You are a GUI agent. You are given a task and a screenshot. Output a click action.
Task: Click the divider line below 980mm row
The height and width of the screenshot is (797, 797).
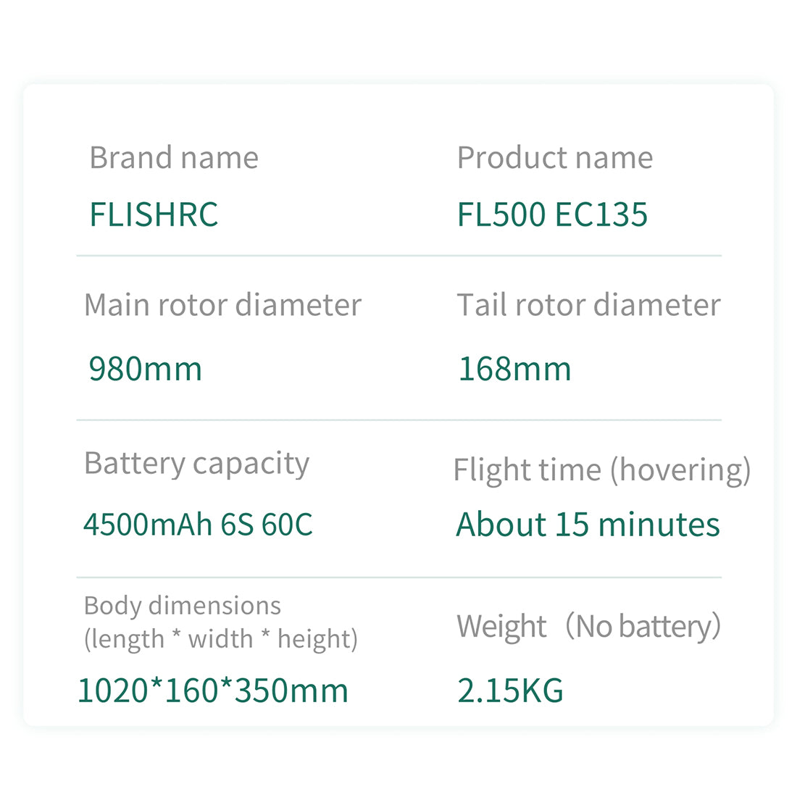(x=398, y=420)
